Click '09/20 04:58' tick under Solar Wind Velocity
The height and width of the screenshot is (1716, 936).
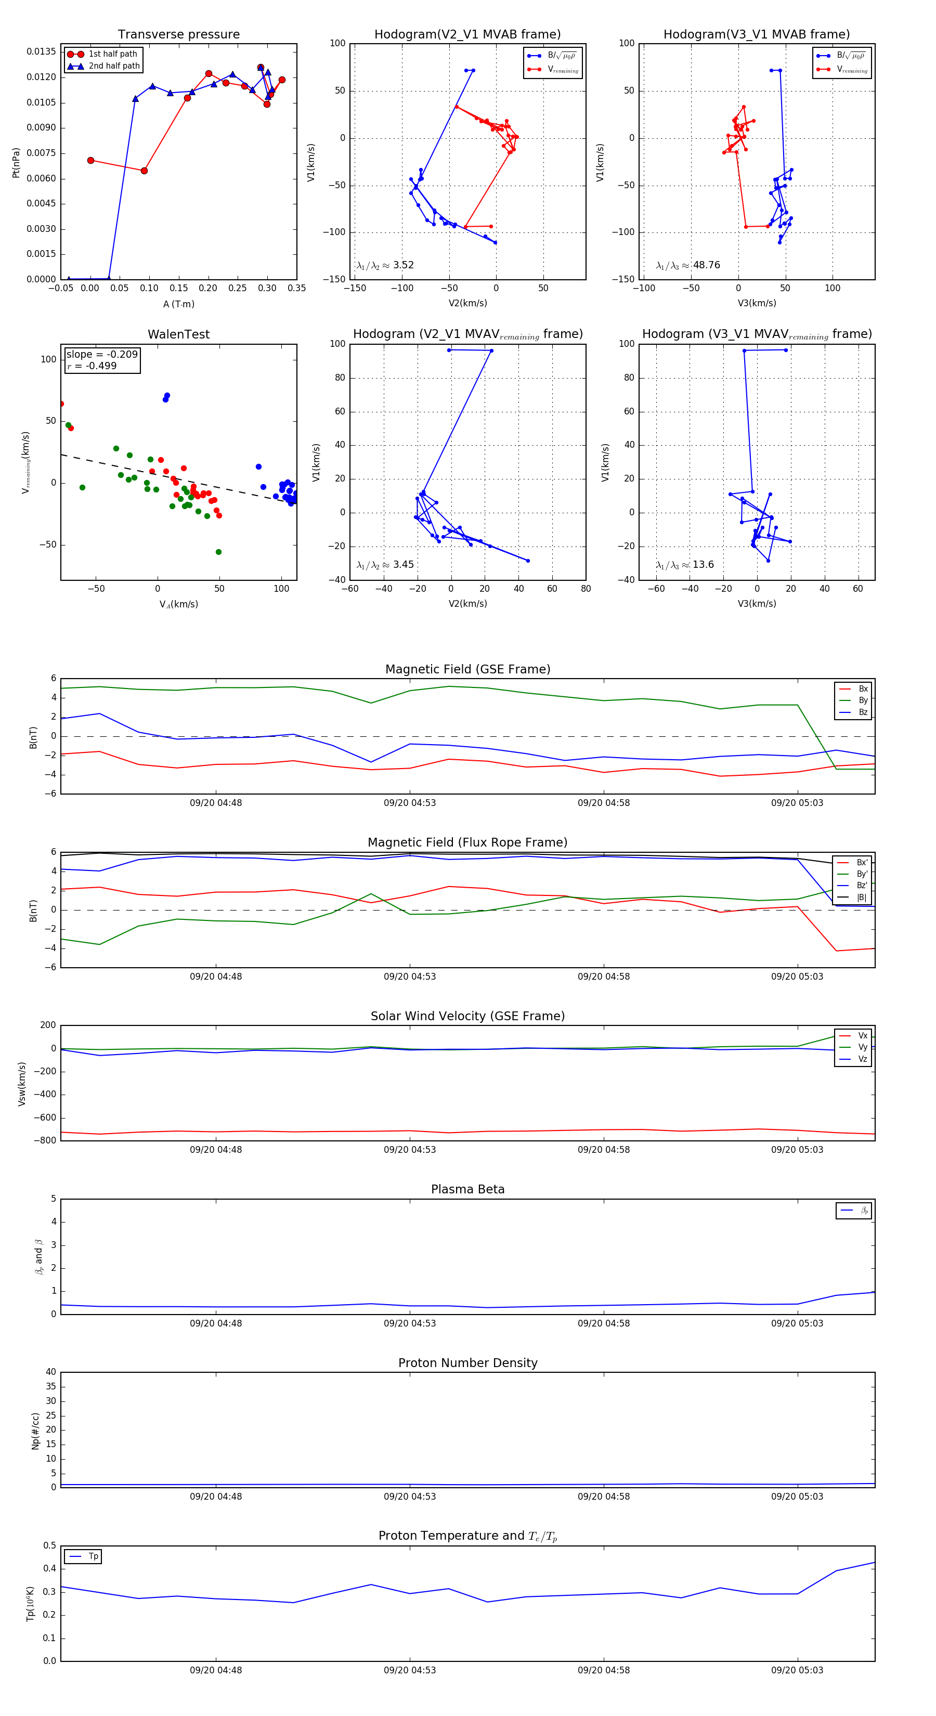point(604,1150)
